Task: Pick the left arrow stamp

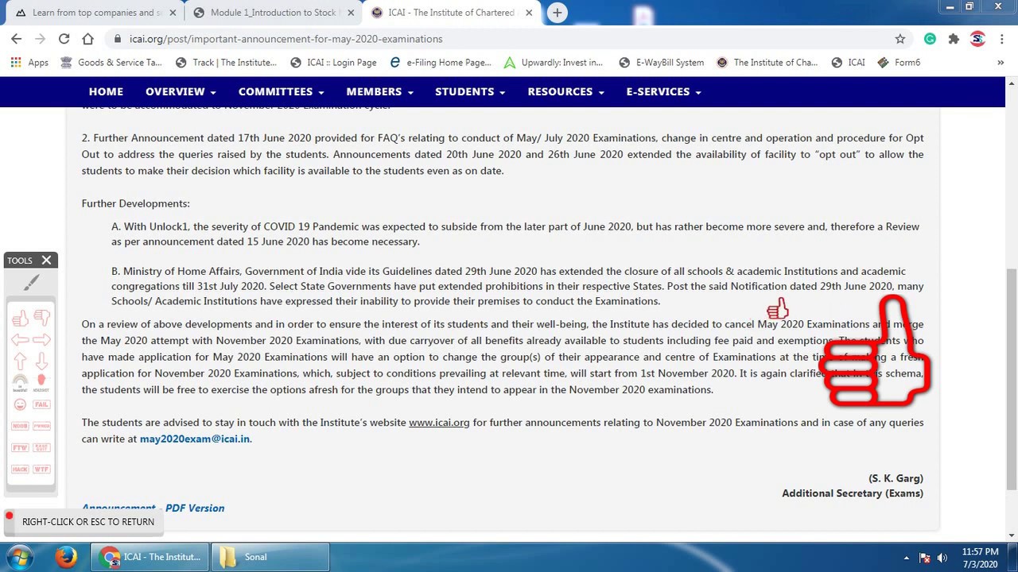Action: click(21, 340)
